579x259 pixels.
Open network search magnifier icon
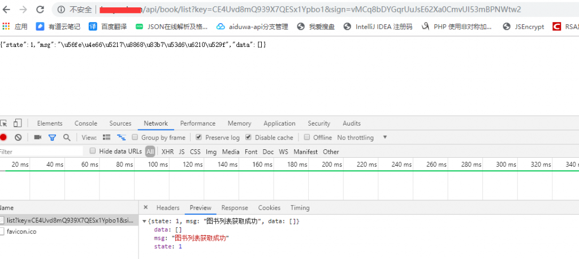pyautogui.click(x=67, y=137)
